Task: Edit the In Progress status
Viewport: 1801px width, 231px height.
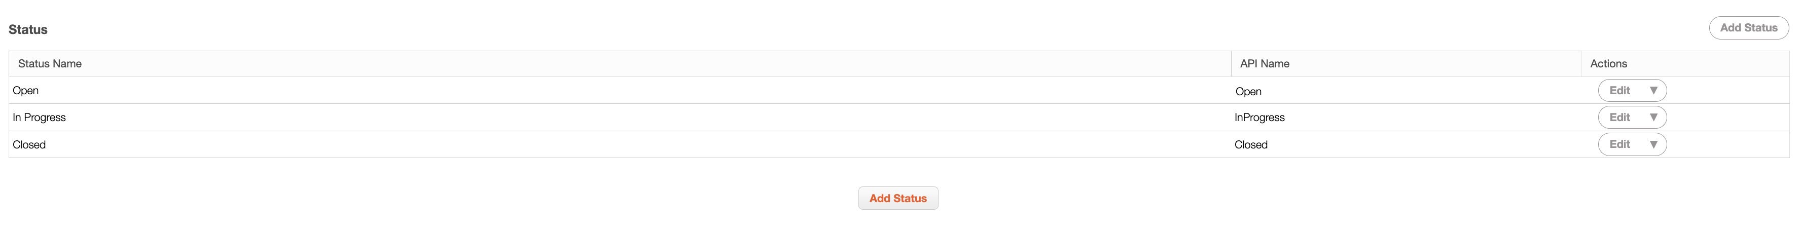Action: (1619, 117)
